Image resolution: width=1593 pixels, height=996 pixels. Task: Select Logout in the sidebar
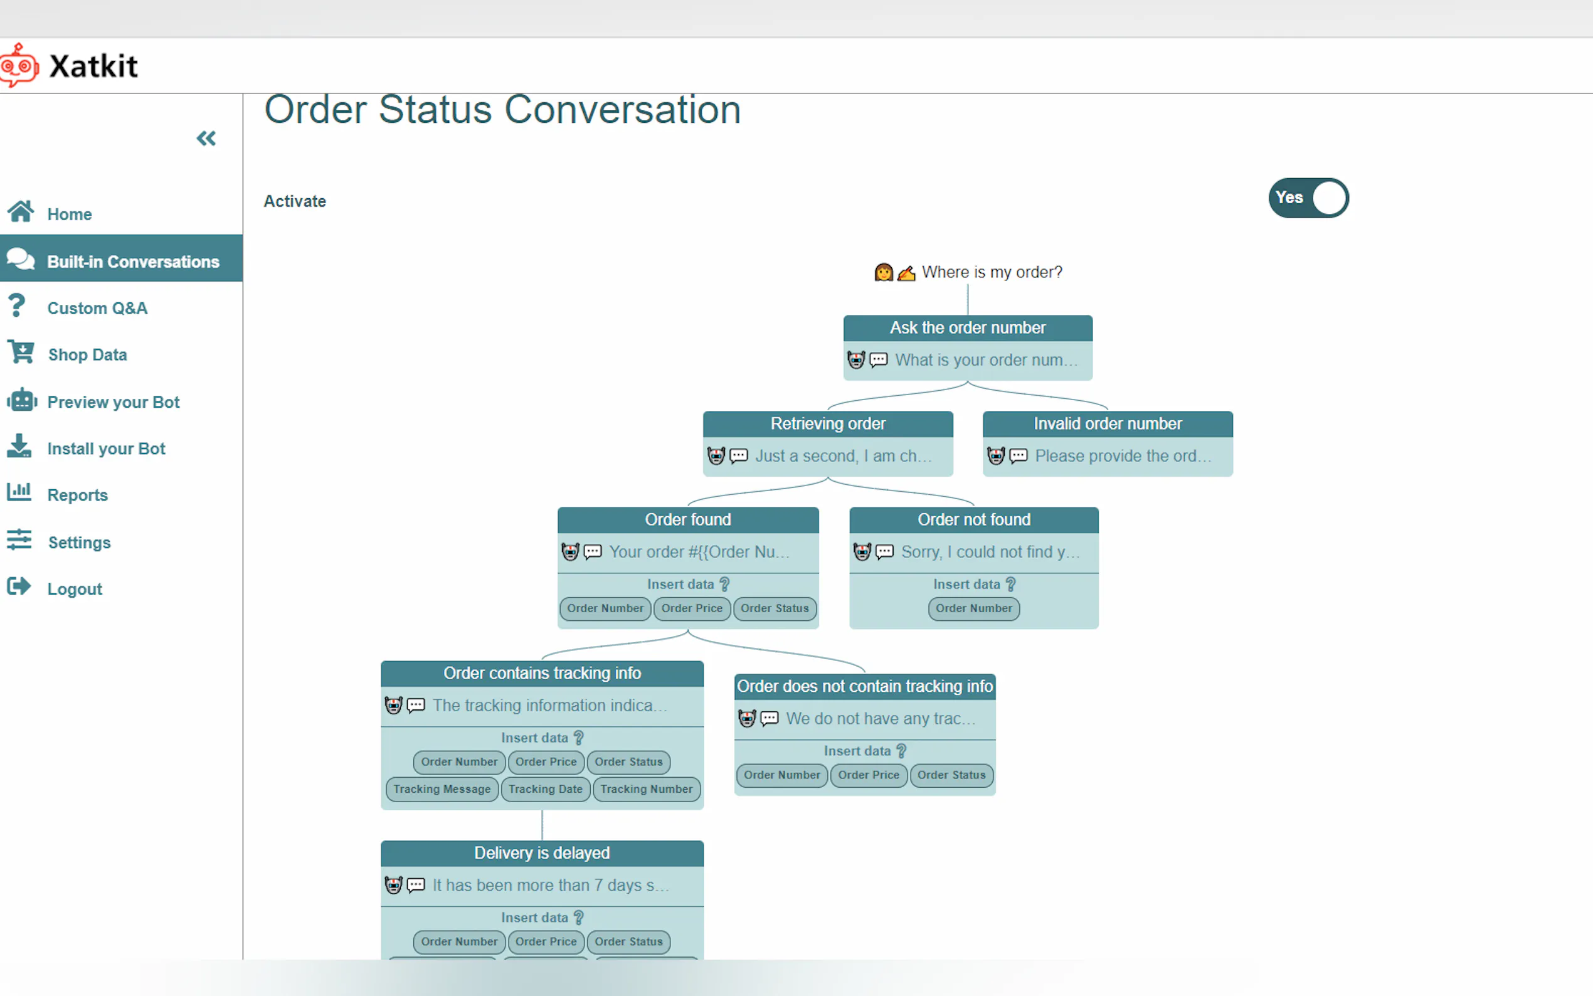click(75, 589)
